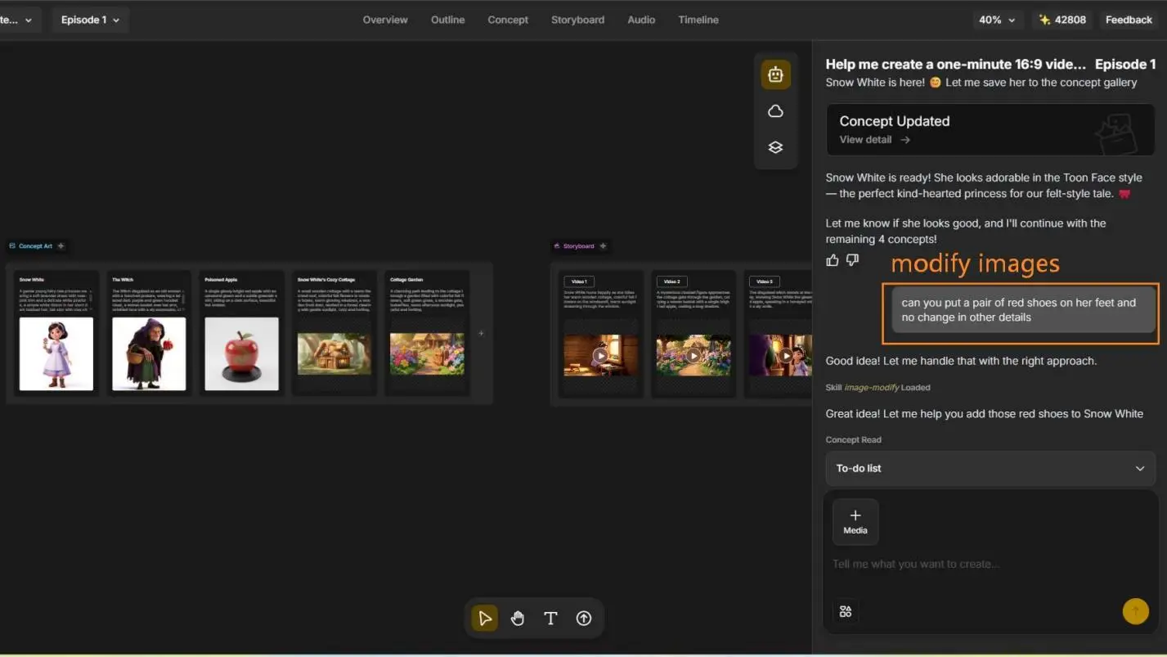1167x657 pixels.
Task: Click the Storyboard section label on canvas
Action: point(578,245)
